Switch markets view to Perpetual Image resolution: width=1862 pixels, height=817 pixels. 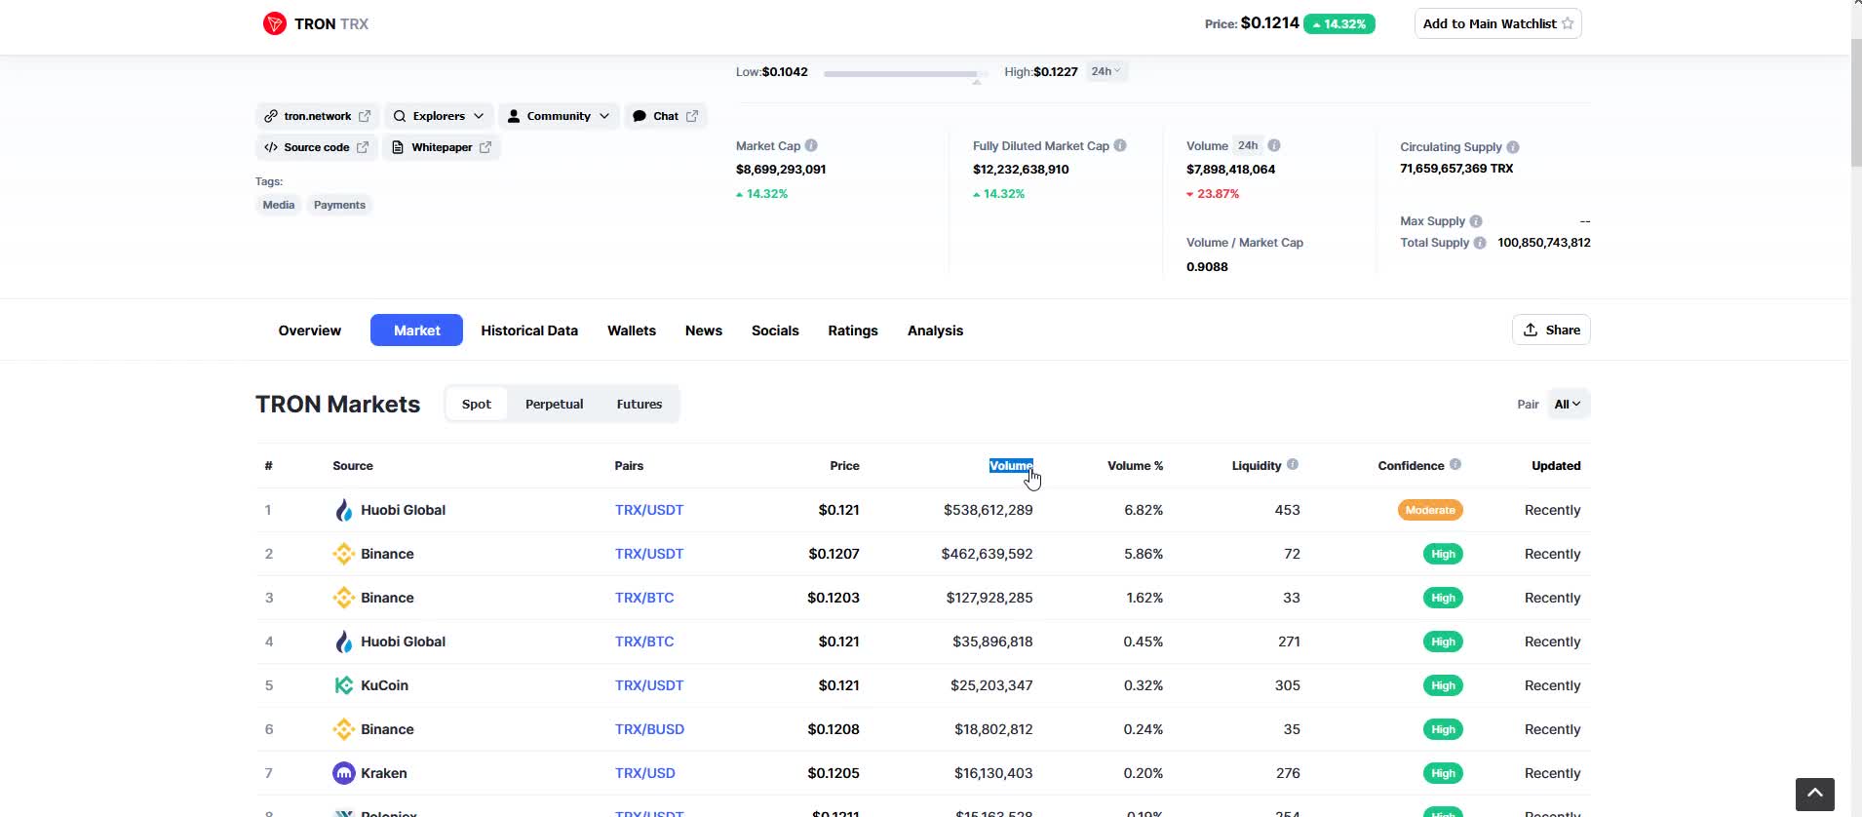(x=554, y=404)
